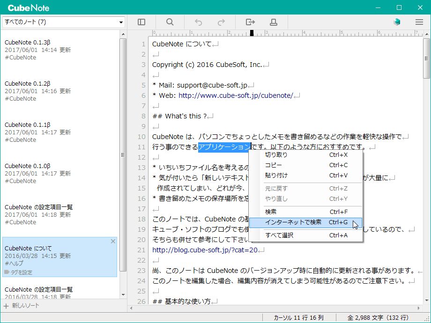Select the CubeNote 0.1.2β note
Screen dimensions: 431x323
(x=59, y=91)
